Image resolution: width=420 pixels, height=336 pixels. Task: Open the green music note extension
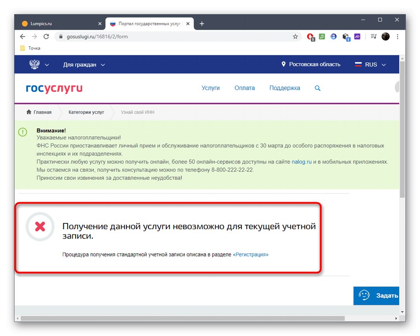pyautogui.click(x=322, y=36)
